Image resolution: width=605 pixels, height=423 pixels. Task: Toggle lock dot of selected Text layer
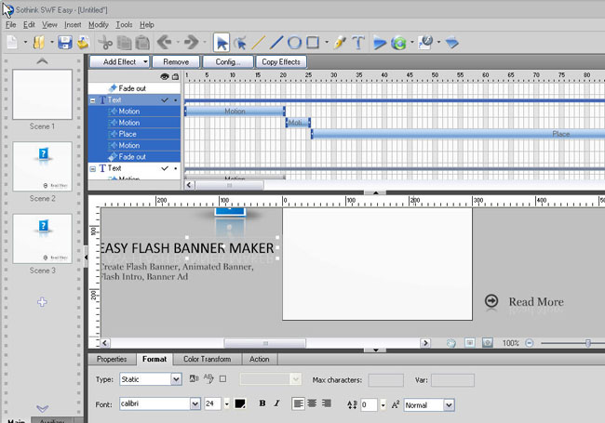[x=176, y=100]
